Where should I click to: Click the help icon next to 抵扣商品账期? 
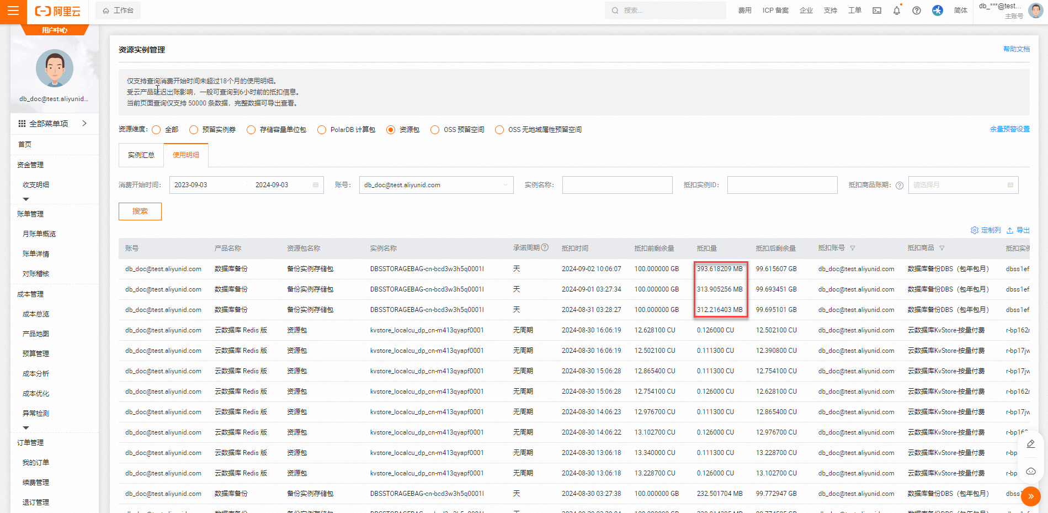[x=900, y=186]
